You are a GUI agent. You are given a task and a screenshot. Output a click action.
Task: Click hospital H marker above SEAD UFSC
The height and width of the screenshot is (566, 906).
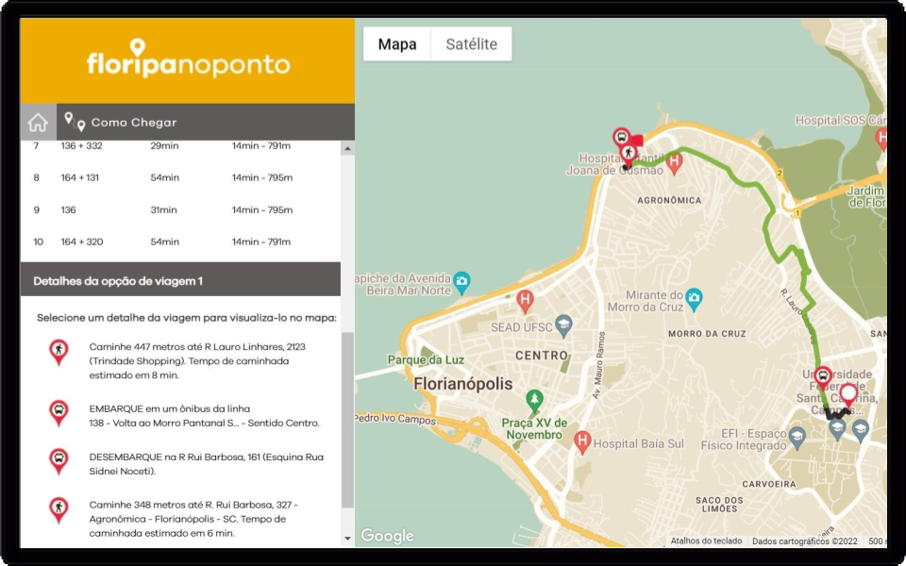pos(525,300)
